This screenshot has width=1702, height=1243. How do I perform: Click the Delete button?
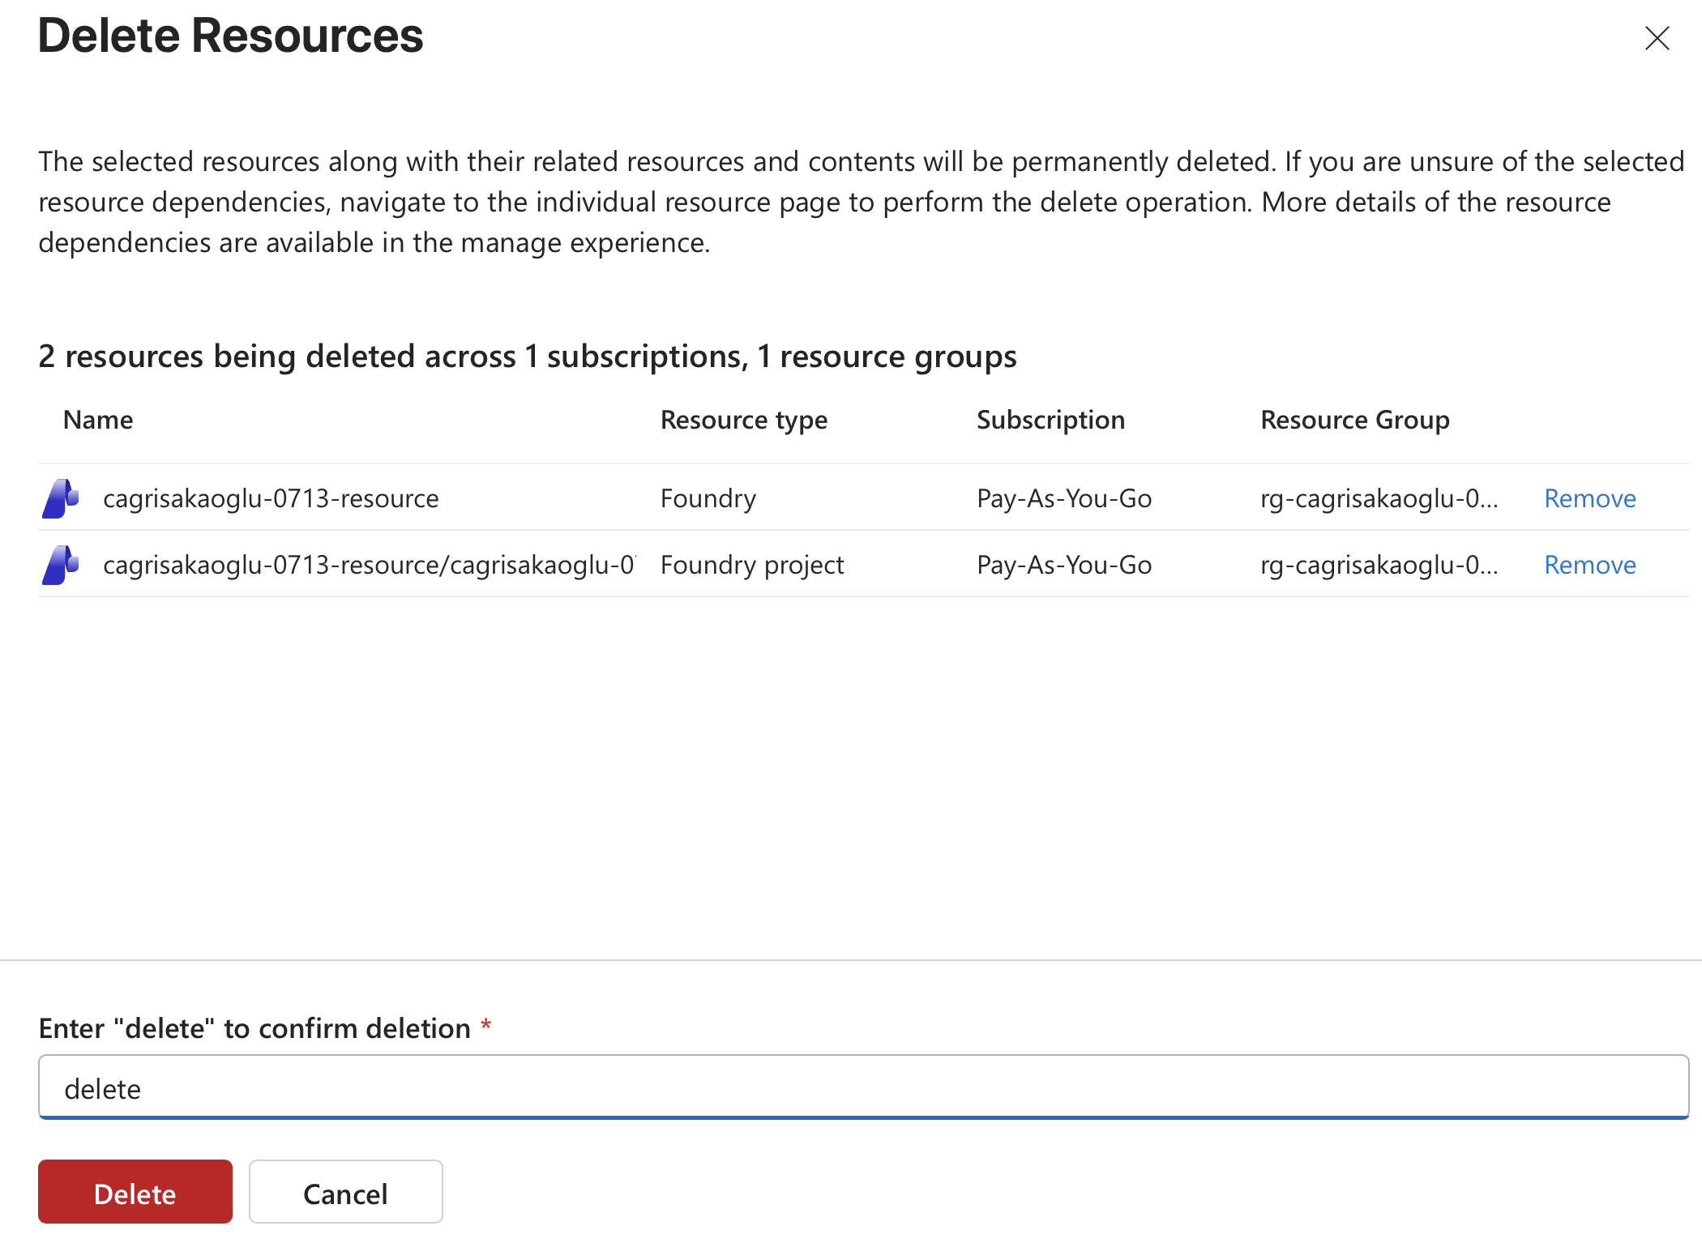(x=135, y=1193)
